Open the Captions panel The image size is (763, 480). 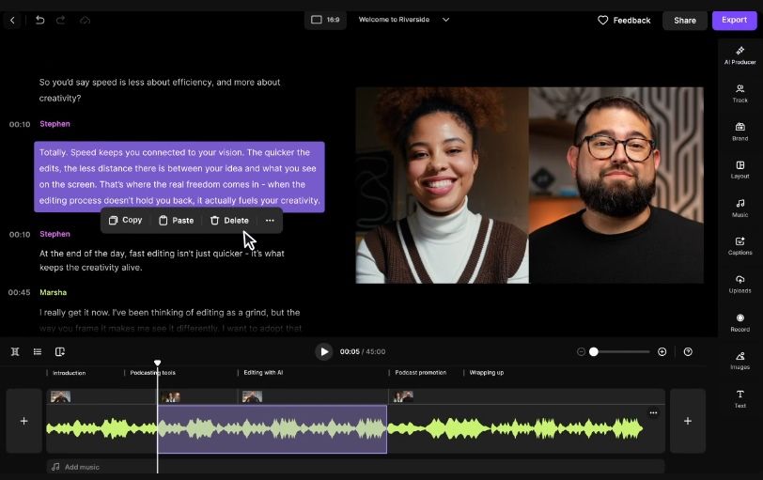coord(740,245)
